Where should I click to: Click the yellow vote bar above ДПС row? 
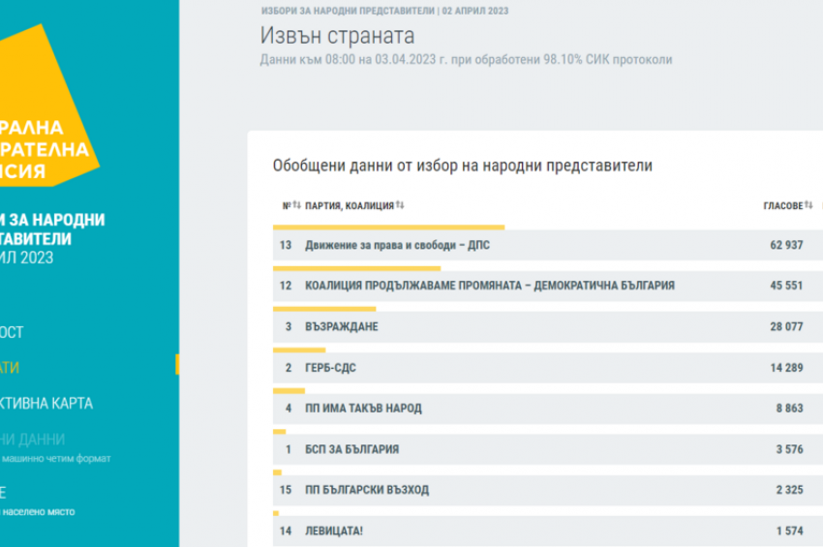388,228
